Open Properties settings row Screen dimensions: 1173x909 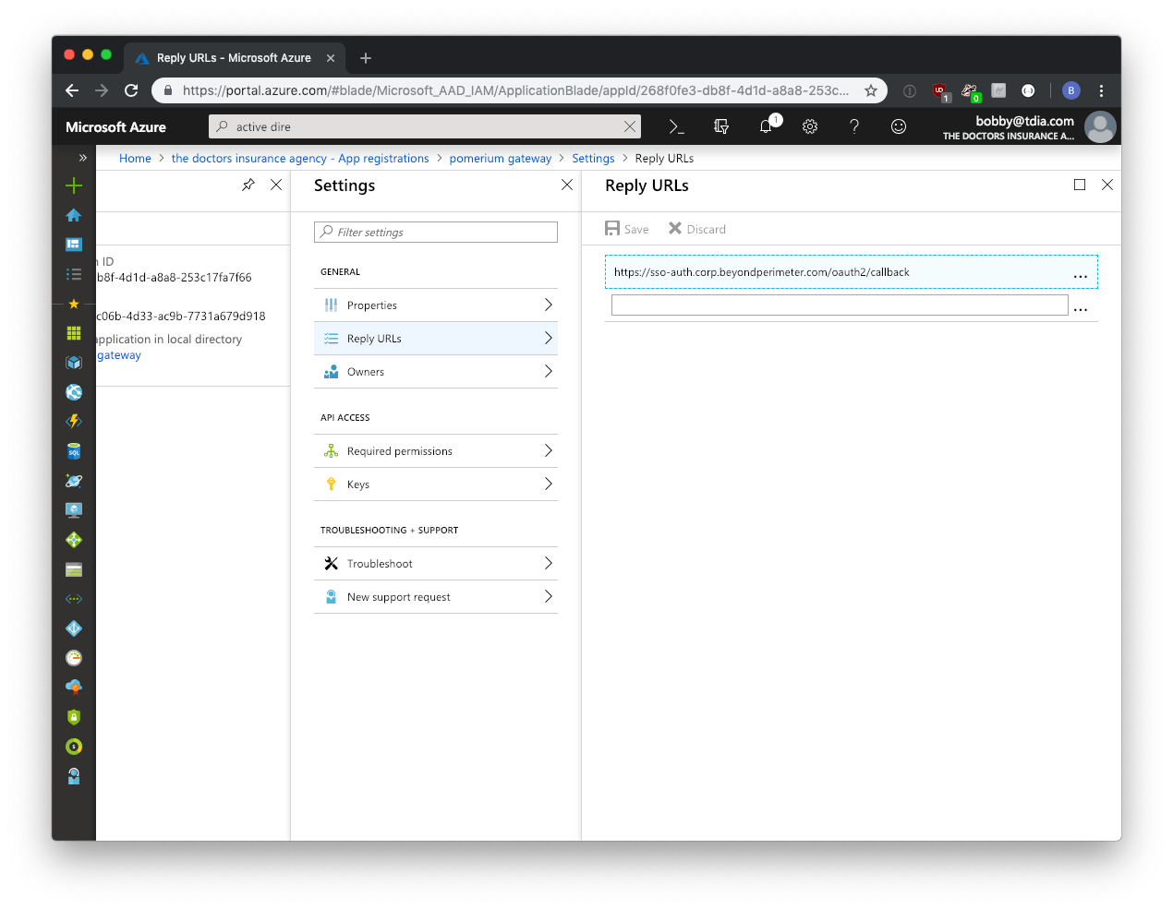(436, 305)
